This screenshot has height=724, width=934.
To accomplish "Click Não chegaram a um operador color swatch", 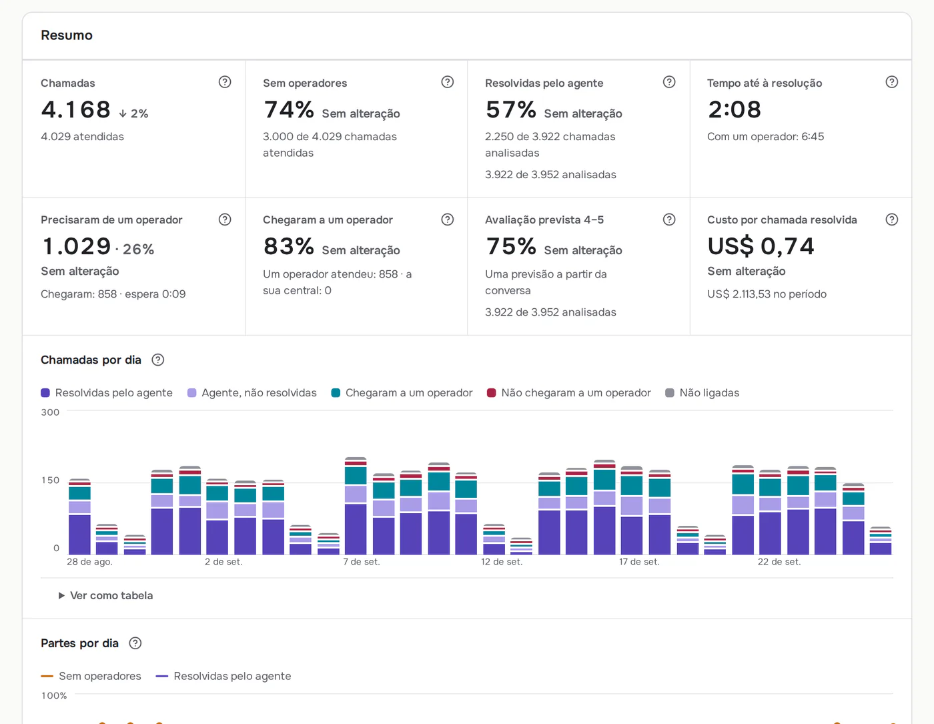I will (x=492, y=393).
